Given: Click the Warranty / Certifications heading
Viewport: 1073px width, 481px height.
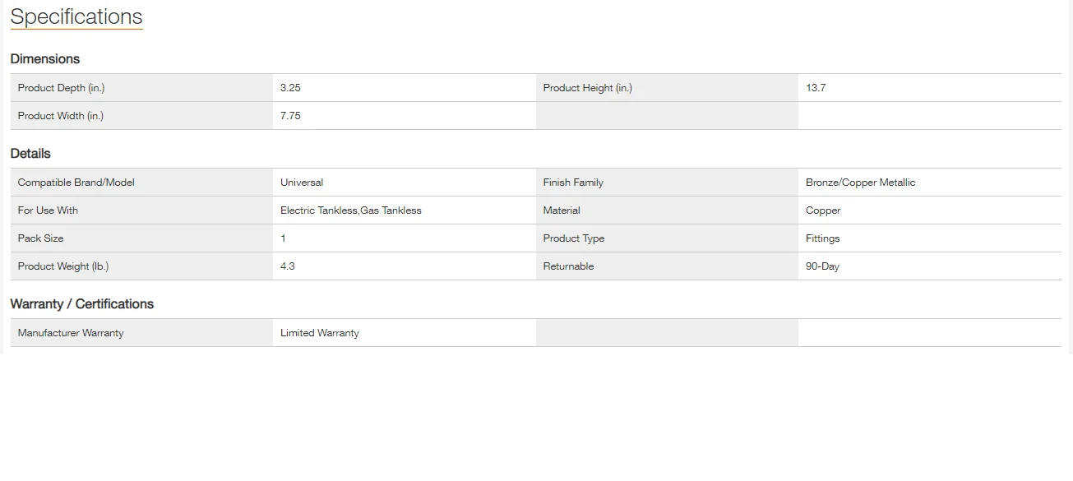Looking at the screenshot, I should pyautogui.click(x=82, y=304).
